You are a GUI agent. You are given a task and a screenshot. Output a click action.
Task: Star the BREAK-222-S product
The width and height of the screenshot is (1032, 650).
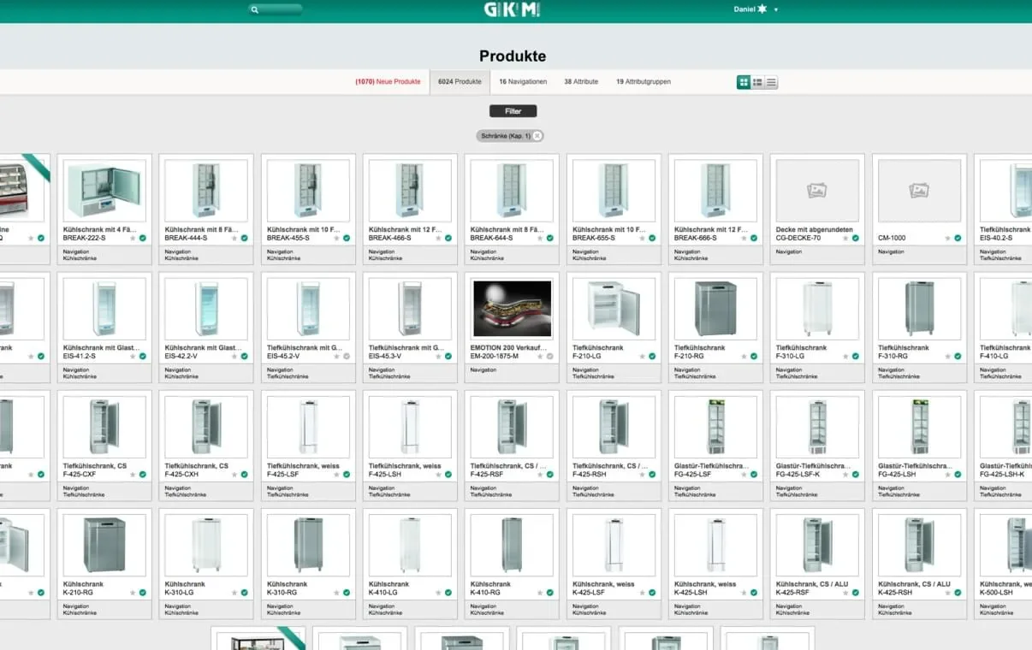pos(133,238)
